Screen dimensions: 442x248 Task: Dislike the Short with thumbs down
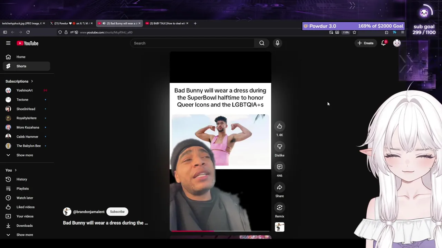point(279,147)
